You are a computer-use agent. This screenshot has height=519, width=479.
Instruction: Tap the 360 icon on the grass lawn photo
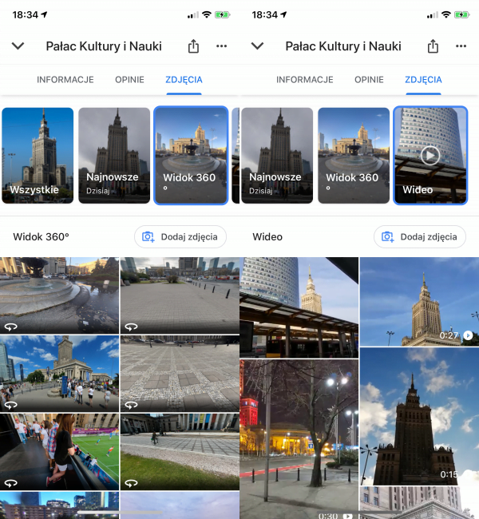[131, 484]
